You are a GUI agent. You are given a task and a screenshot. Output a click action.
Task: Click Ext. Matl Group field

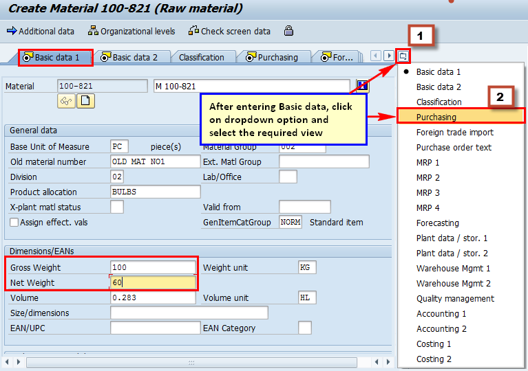tap(324, 161)
